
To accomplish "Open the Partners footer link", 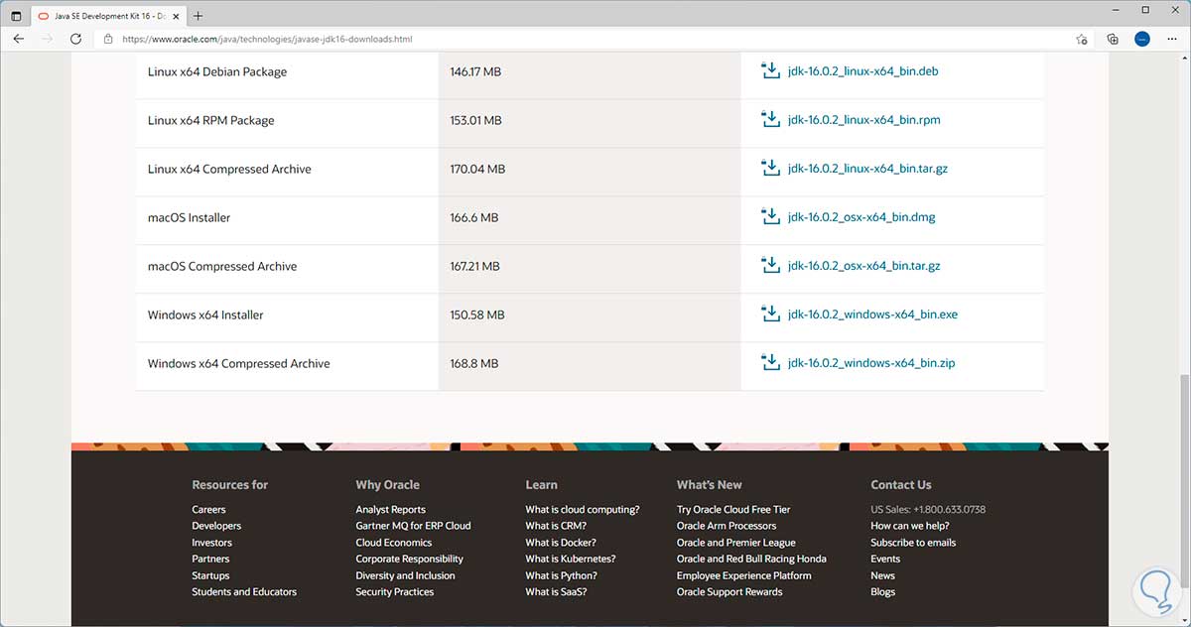I will click(x=210, y=559).
